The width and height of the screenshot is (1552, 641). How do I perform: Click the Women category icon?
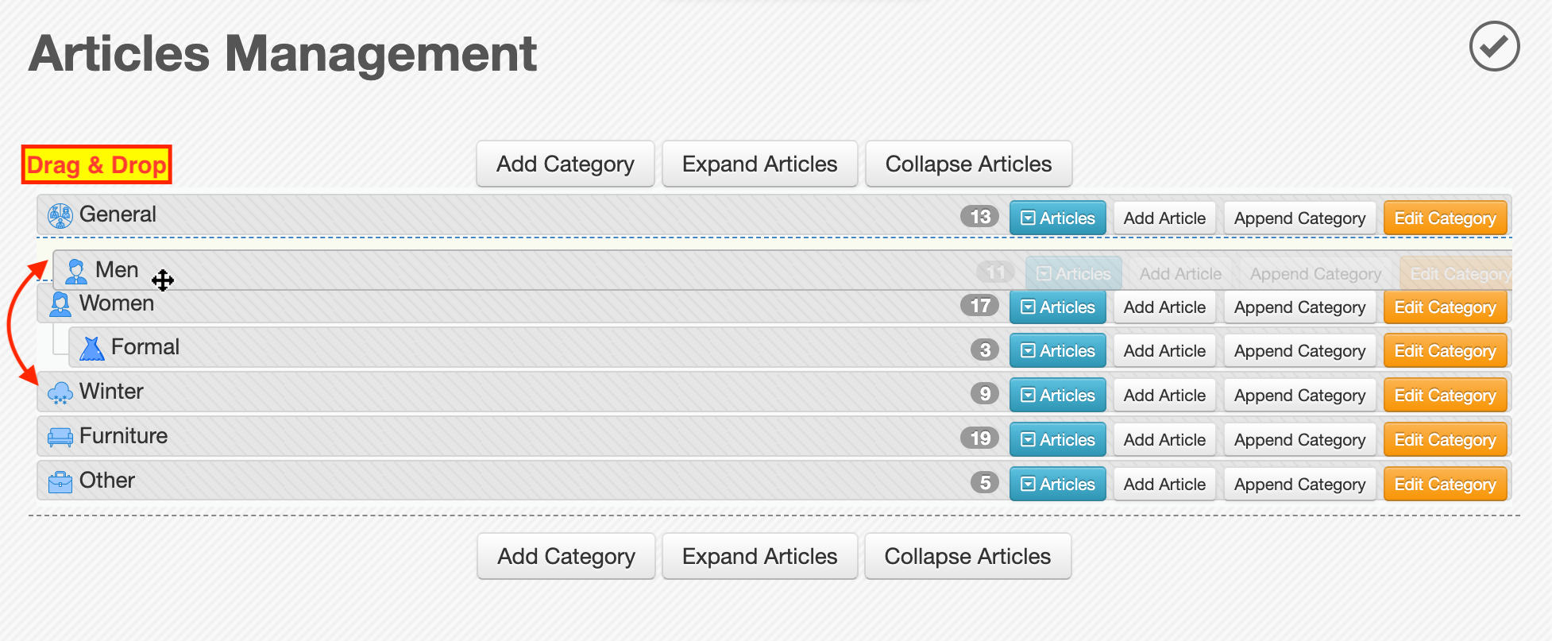click(60, 304)
